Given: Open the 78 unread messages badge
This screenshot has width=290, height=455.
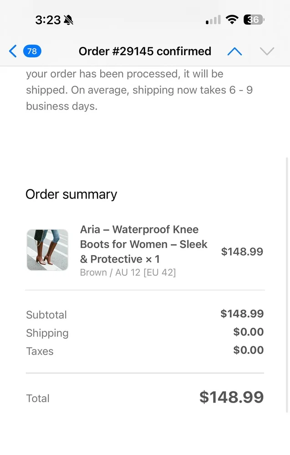Looking at the screenshot, I should point(32,51).
